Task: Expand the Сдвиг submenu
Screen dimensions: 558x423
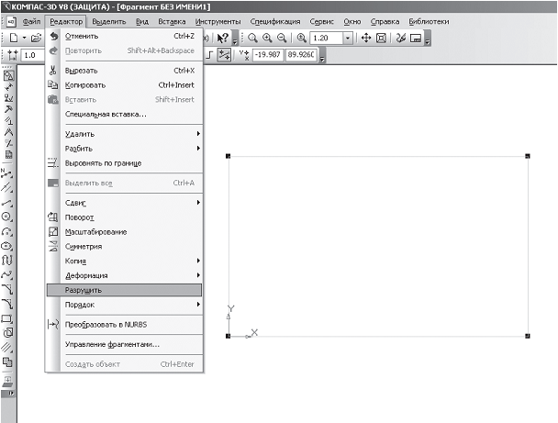Action: click(x=198, y=203)
